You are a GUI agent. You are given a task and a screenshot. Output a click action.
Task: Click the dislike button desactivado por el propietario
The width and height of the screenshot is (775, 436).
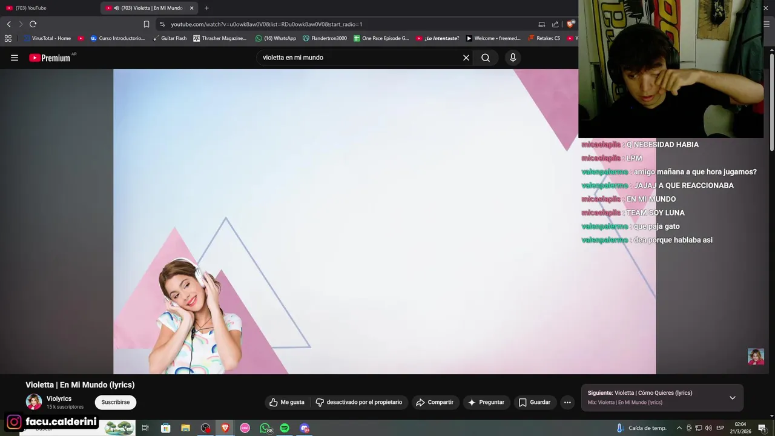pyautogui.click(x=359, y=402)
